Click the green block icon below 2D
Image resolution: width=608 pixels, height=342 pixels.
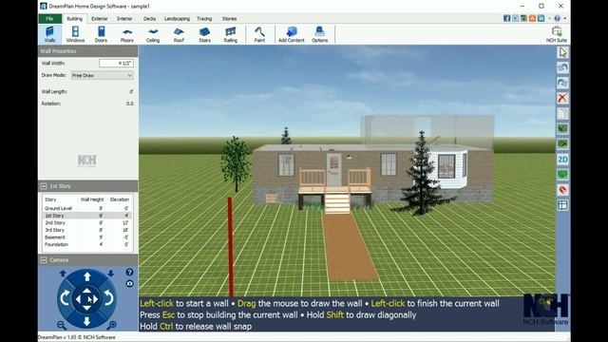(562, 174)
